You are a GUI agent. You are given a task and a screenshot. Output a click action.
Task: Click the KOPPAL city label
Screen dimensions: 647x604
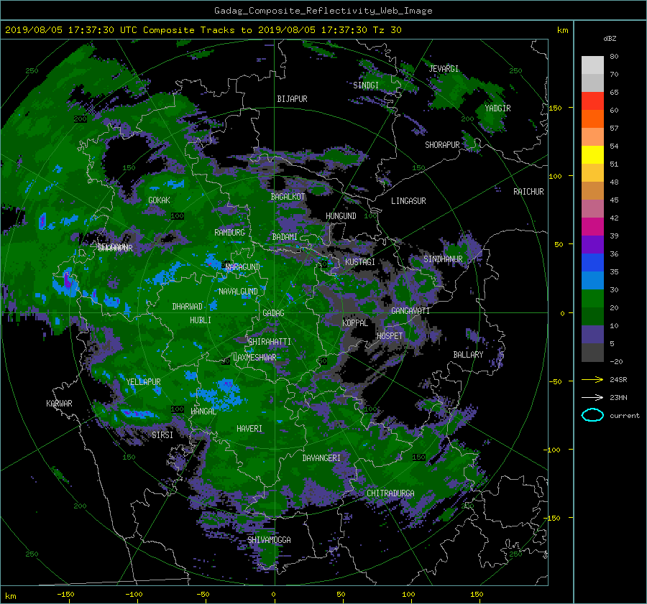355,322
